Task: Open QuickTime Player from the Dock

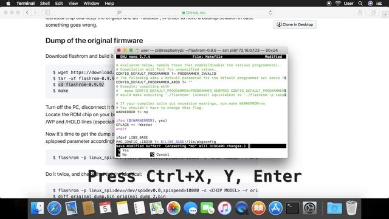Action: click(x=241, y=208)
